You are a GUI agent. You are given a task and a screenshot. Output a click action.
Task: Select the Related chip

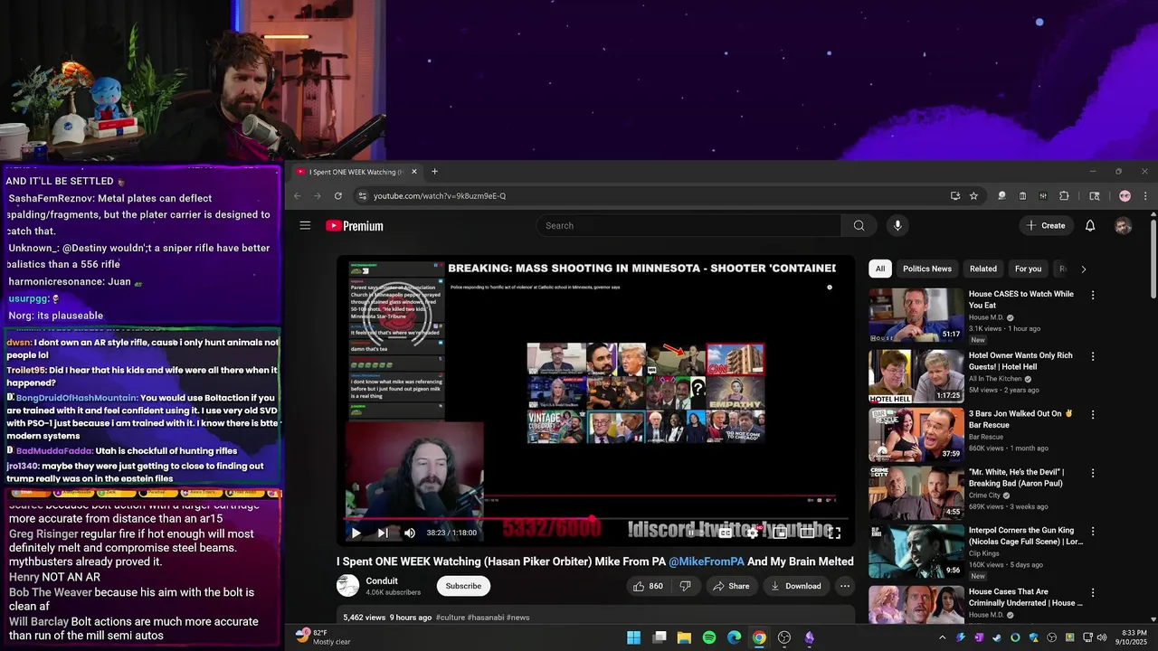(x=983, y=269)
